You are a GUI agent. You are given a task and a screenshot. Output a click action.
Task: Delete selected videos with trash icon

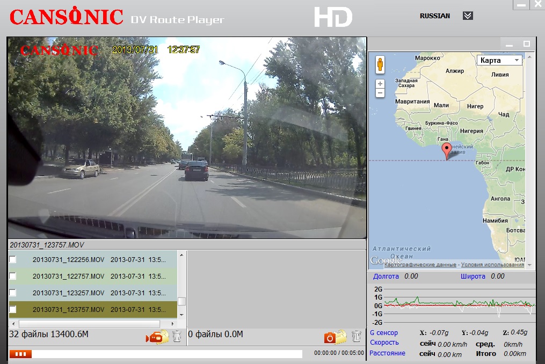coord(177,337)
